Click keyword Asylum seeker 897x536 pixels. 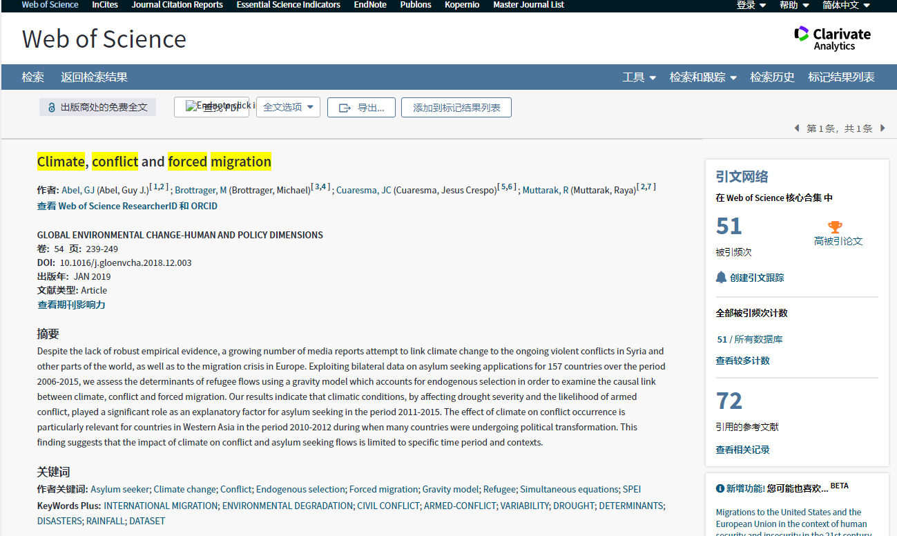point(120,489)
